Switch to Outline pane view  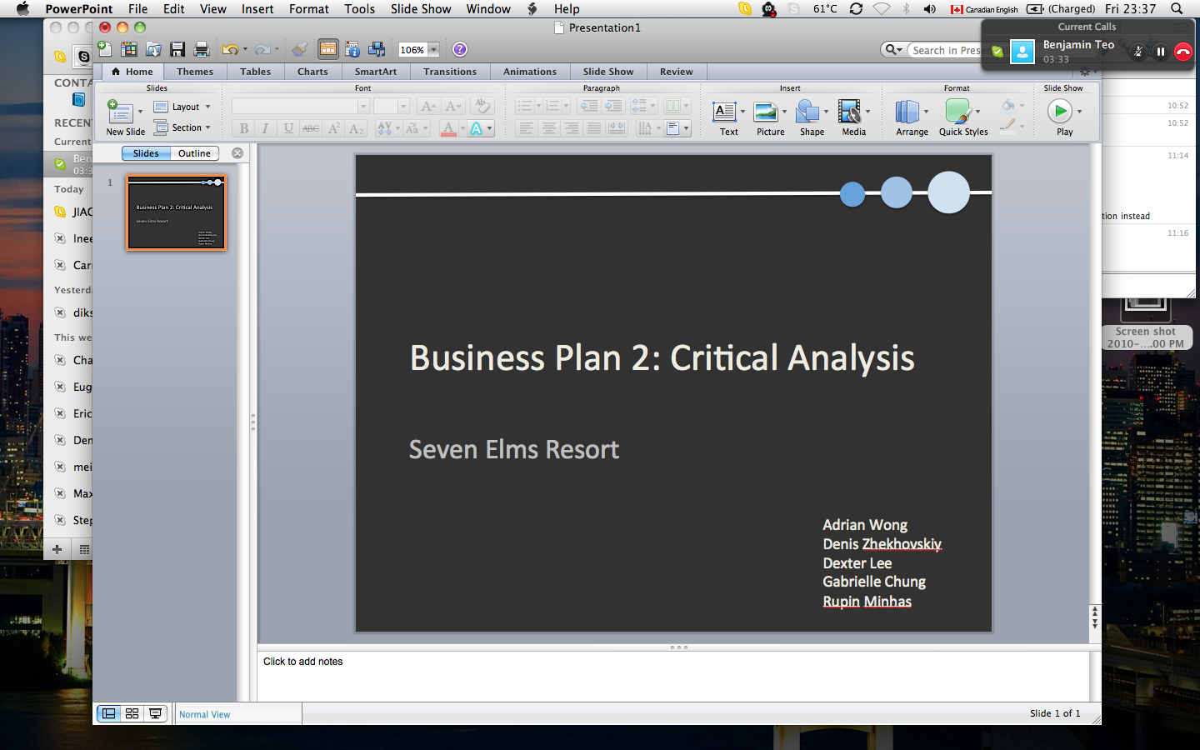pyautogui.click(x=194, y=153)
